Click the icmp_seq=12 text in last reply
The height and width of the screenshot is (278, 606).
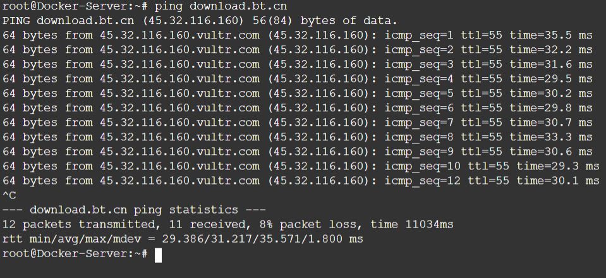click(x=423, y=181)
